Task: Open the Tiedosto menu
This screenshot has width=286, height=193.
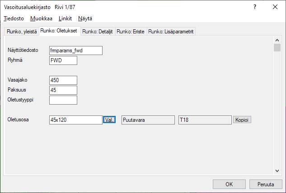Action: (14, 18)
